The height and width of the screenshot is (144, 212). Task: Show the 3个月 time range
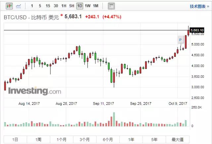[85, 139]
